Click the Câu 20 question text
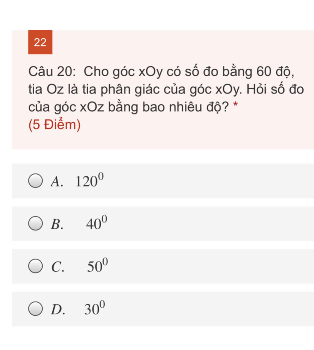314x350 pixels. [166, 89]
